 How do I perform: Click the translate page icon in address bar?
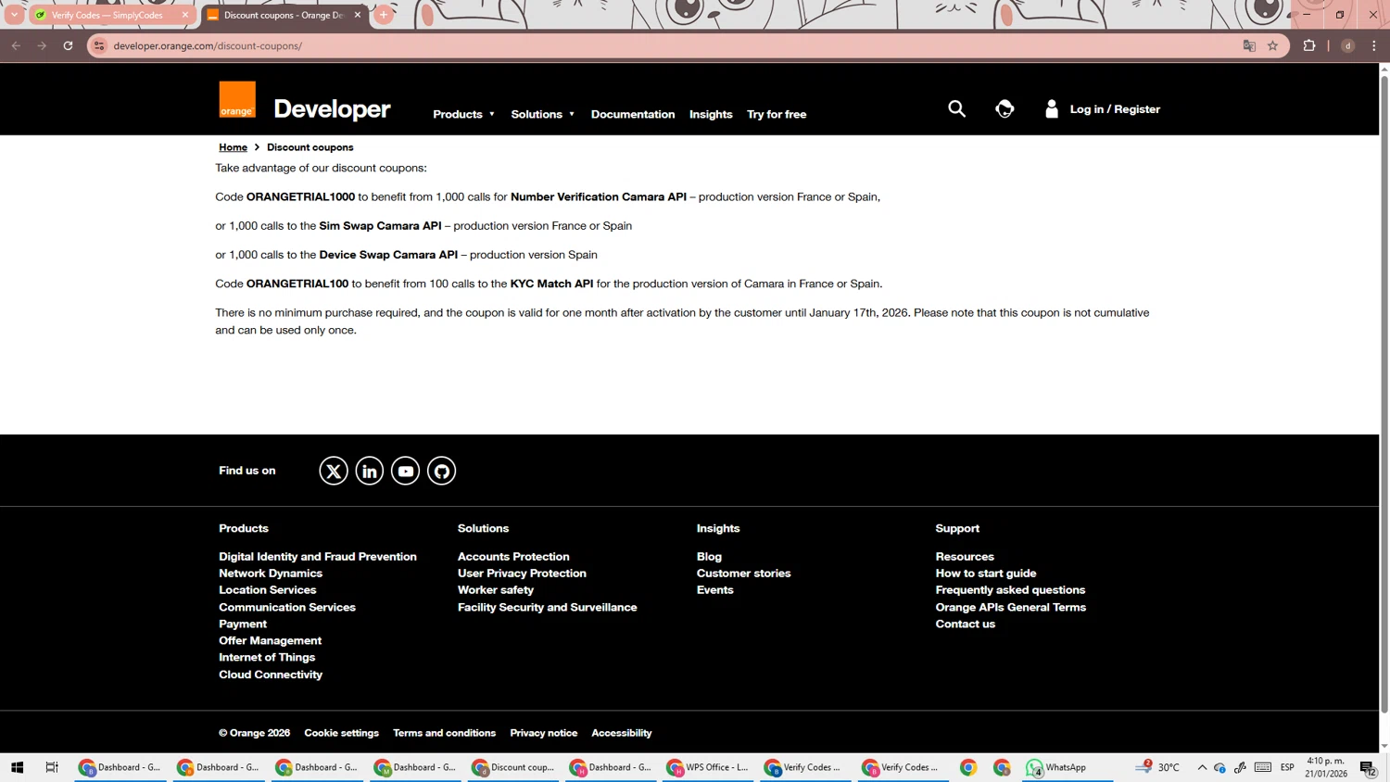coord(1249,45)
